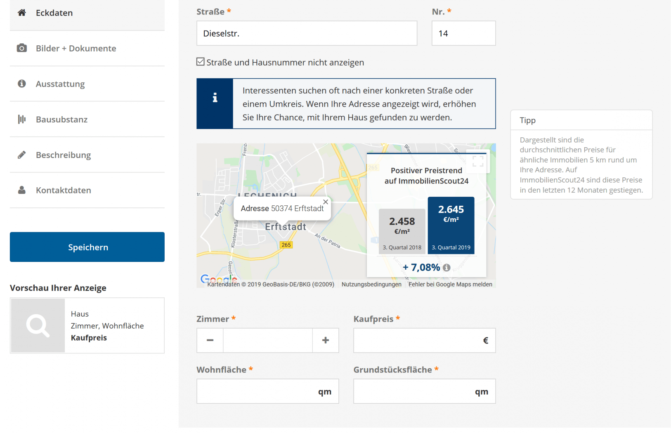
Task: Click the Positiver Preistrend heading
Action: click(426, 176)
